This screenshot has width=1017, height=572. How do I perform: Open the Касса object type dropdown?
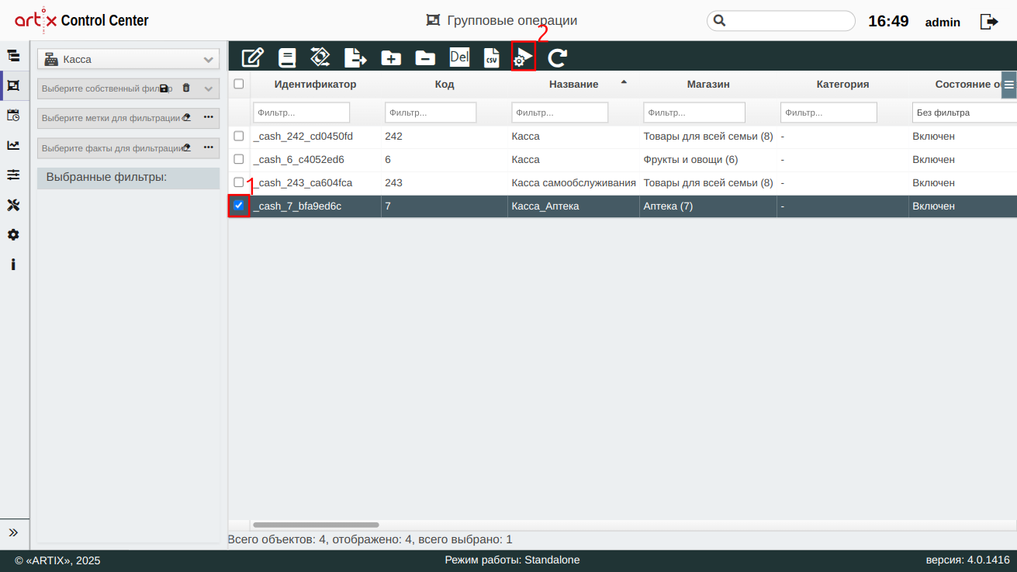click(x=129, y=59)
